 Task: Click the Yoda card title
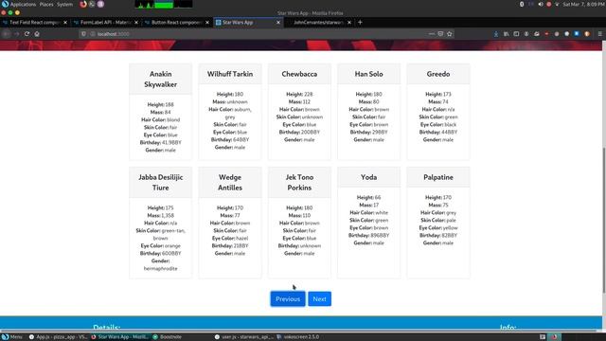click(368, 177)
